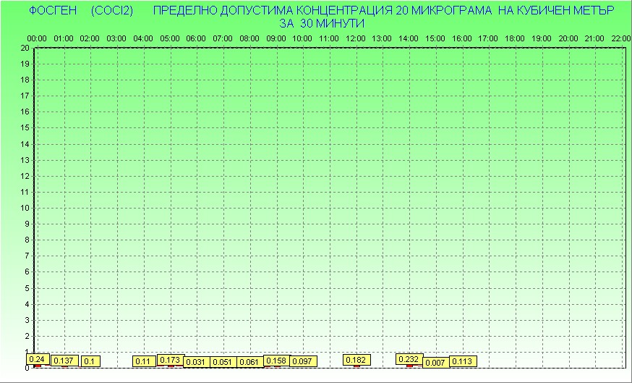Click the 0.232 value label

[x=409, y=358]
